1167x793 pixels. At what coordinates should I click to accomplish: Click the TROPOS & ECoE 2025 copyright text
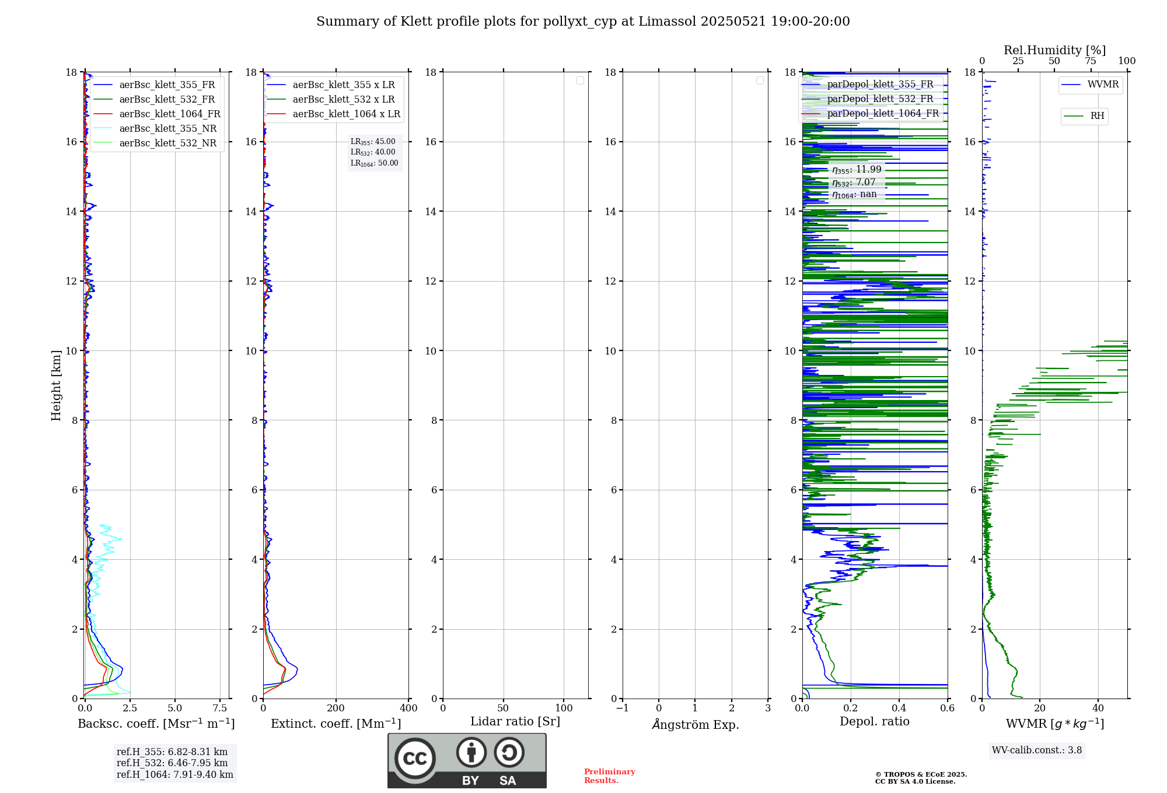(921, 778)
